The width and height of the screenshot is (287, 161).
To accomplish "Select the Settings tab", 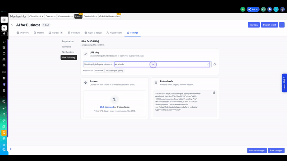I will point(132,33).
